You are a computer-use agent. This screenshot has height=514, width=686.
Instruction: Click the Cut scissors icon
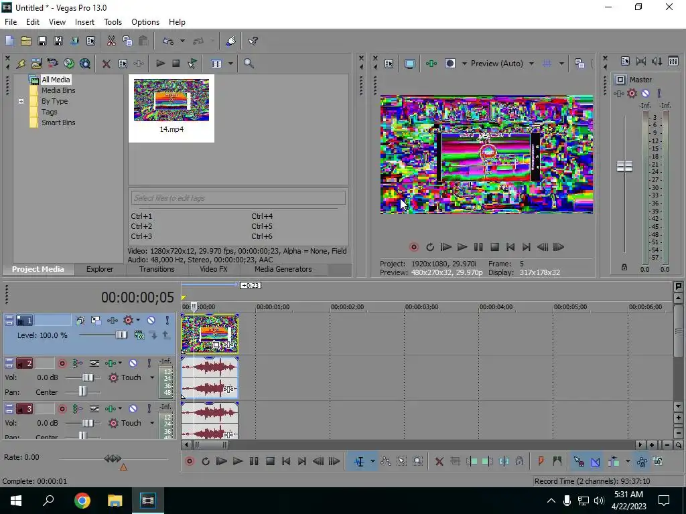point(111,41)
